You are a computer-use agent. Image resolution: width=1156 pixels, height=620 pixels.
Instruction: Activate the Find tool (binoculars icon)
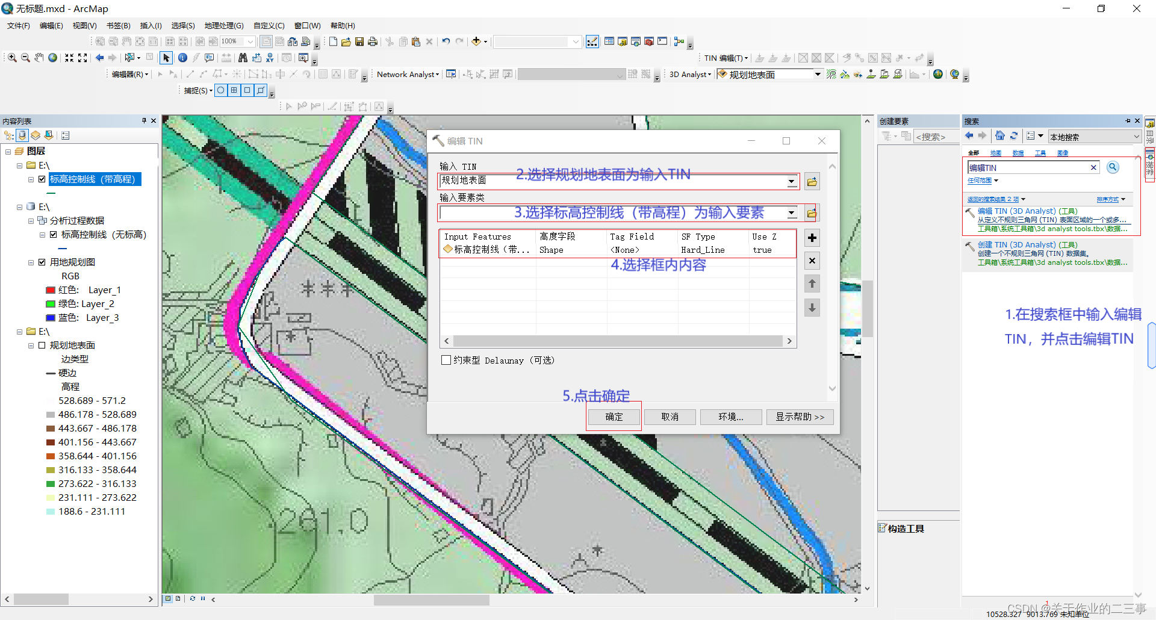point(242,58)
